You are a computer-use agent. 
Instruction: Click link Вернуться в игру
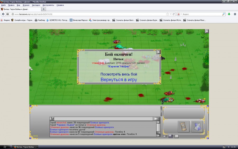pos(119,80)
